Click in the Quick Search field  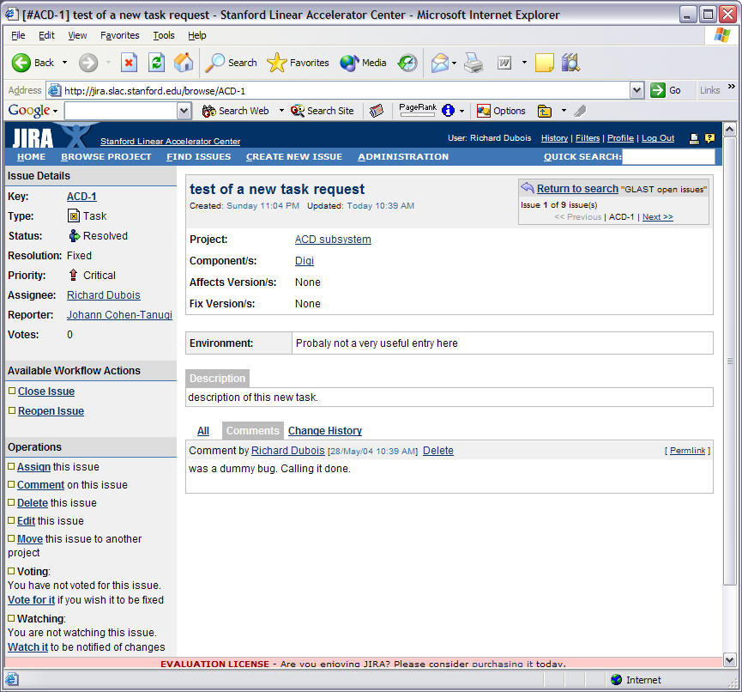point(667,157)
